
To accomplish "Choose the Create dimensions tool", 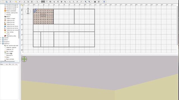I will (62, 2).
